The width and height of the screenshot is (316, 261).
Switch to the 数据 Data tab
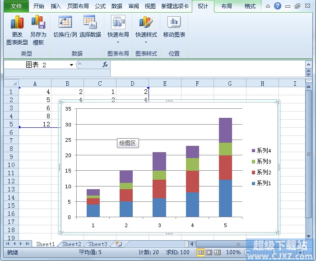117,6
